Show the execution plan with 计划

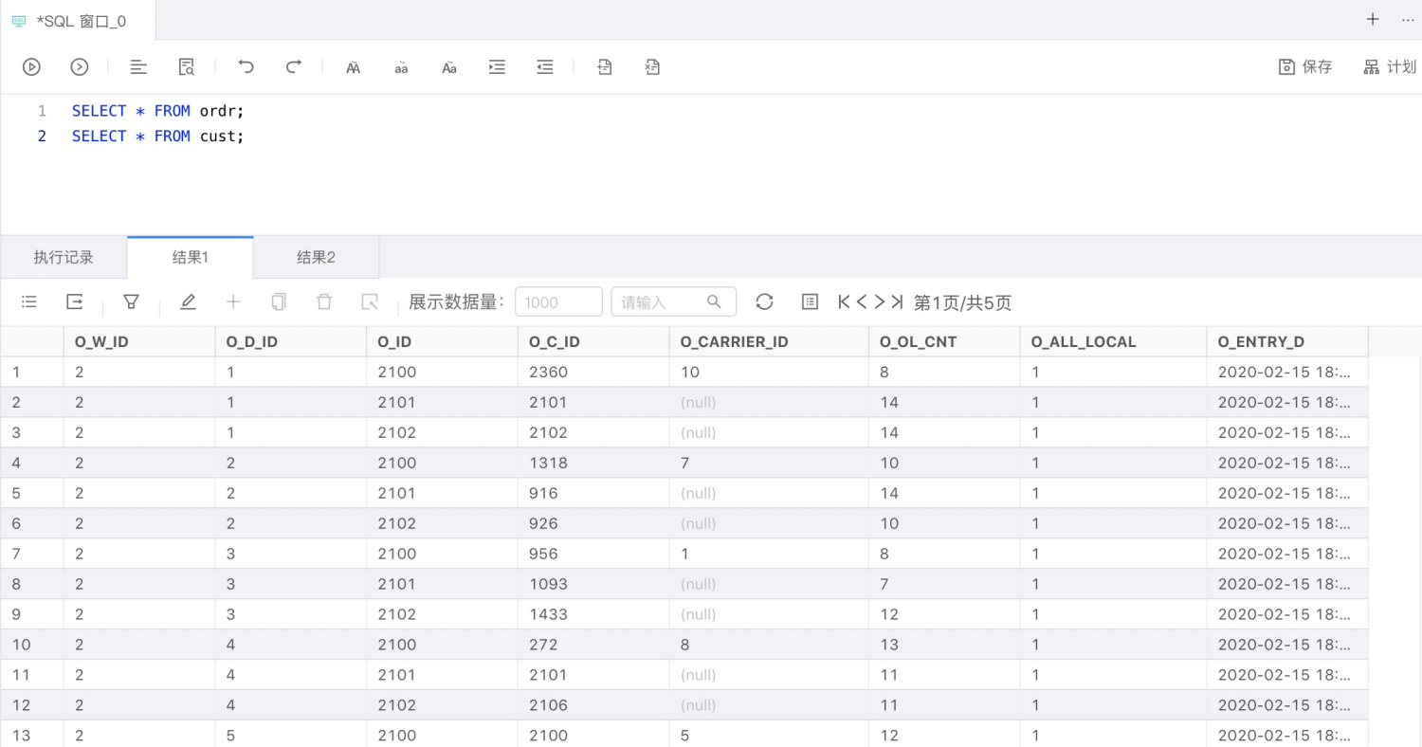coord(1390,66)
